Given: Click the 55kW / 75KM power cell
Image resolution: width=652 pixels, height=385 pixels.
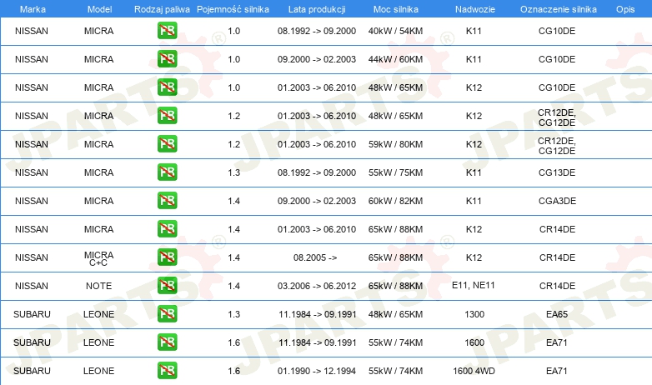Looking at the screenshot, I should coord(395,172).
